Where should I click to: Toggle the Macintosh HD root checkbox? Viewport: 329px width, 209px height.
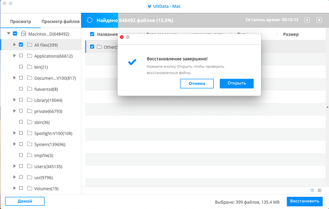[x=15, y=33]
